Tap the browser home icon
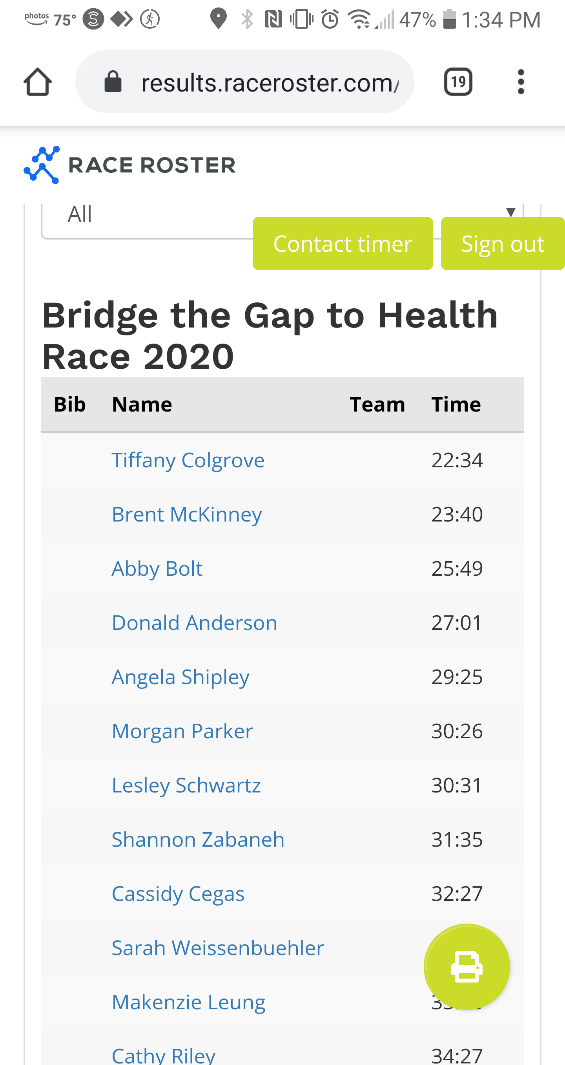The width and height of the screenshot is (565, 1065). click(38, 82)
